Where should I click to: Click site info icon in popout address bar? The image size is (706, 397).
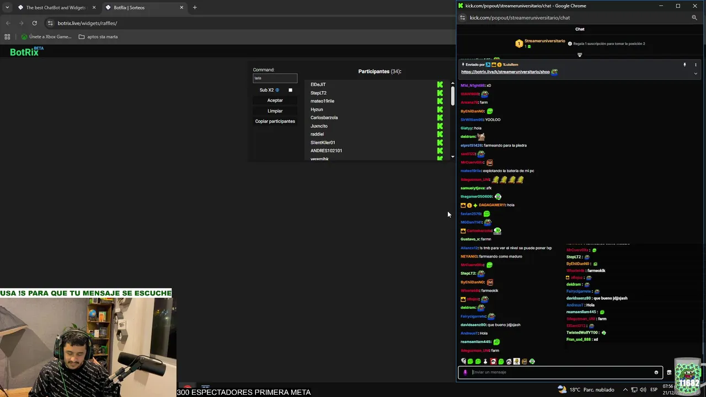click(463, 18)
